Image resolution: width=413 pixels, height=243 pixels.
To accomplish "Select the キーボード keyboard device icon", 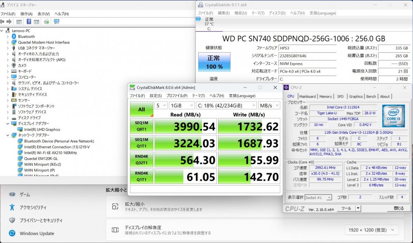I will 14,71.
